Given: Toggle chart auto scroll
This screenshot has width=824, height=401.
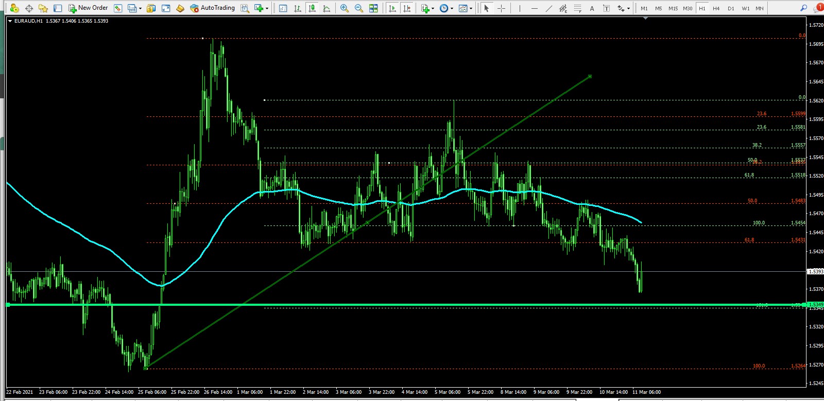Looking at the screenshot, I should tap(392, 8).
